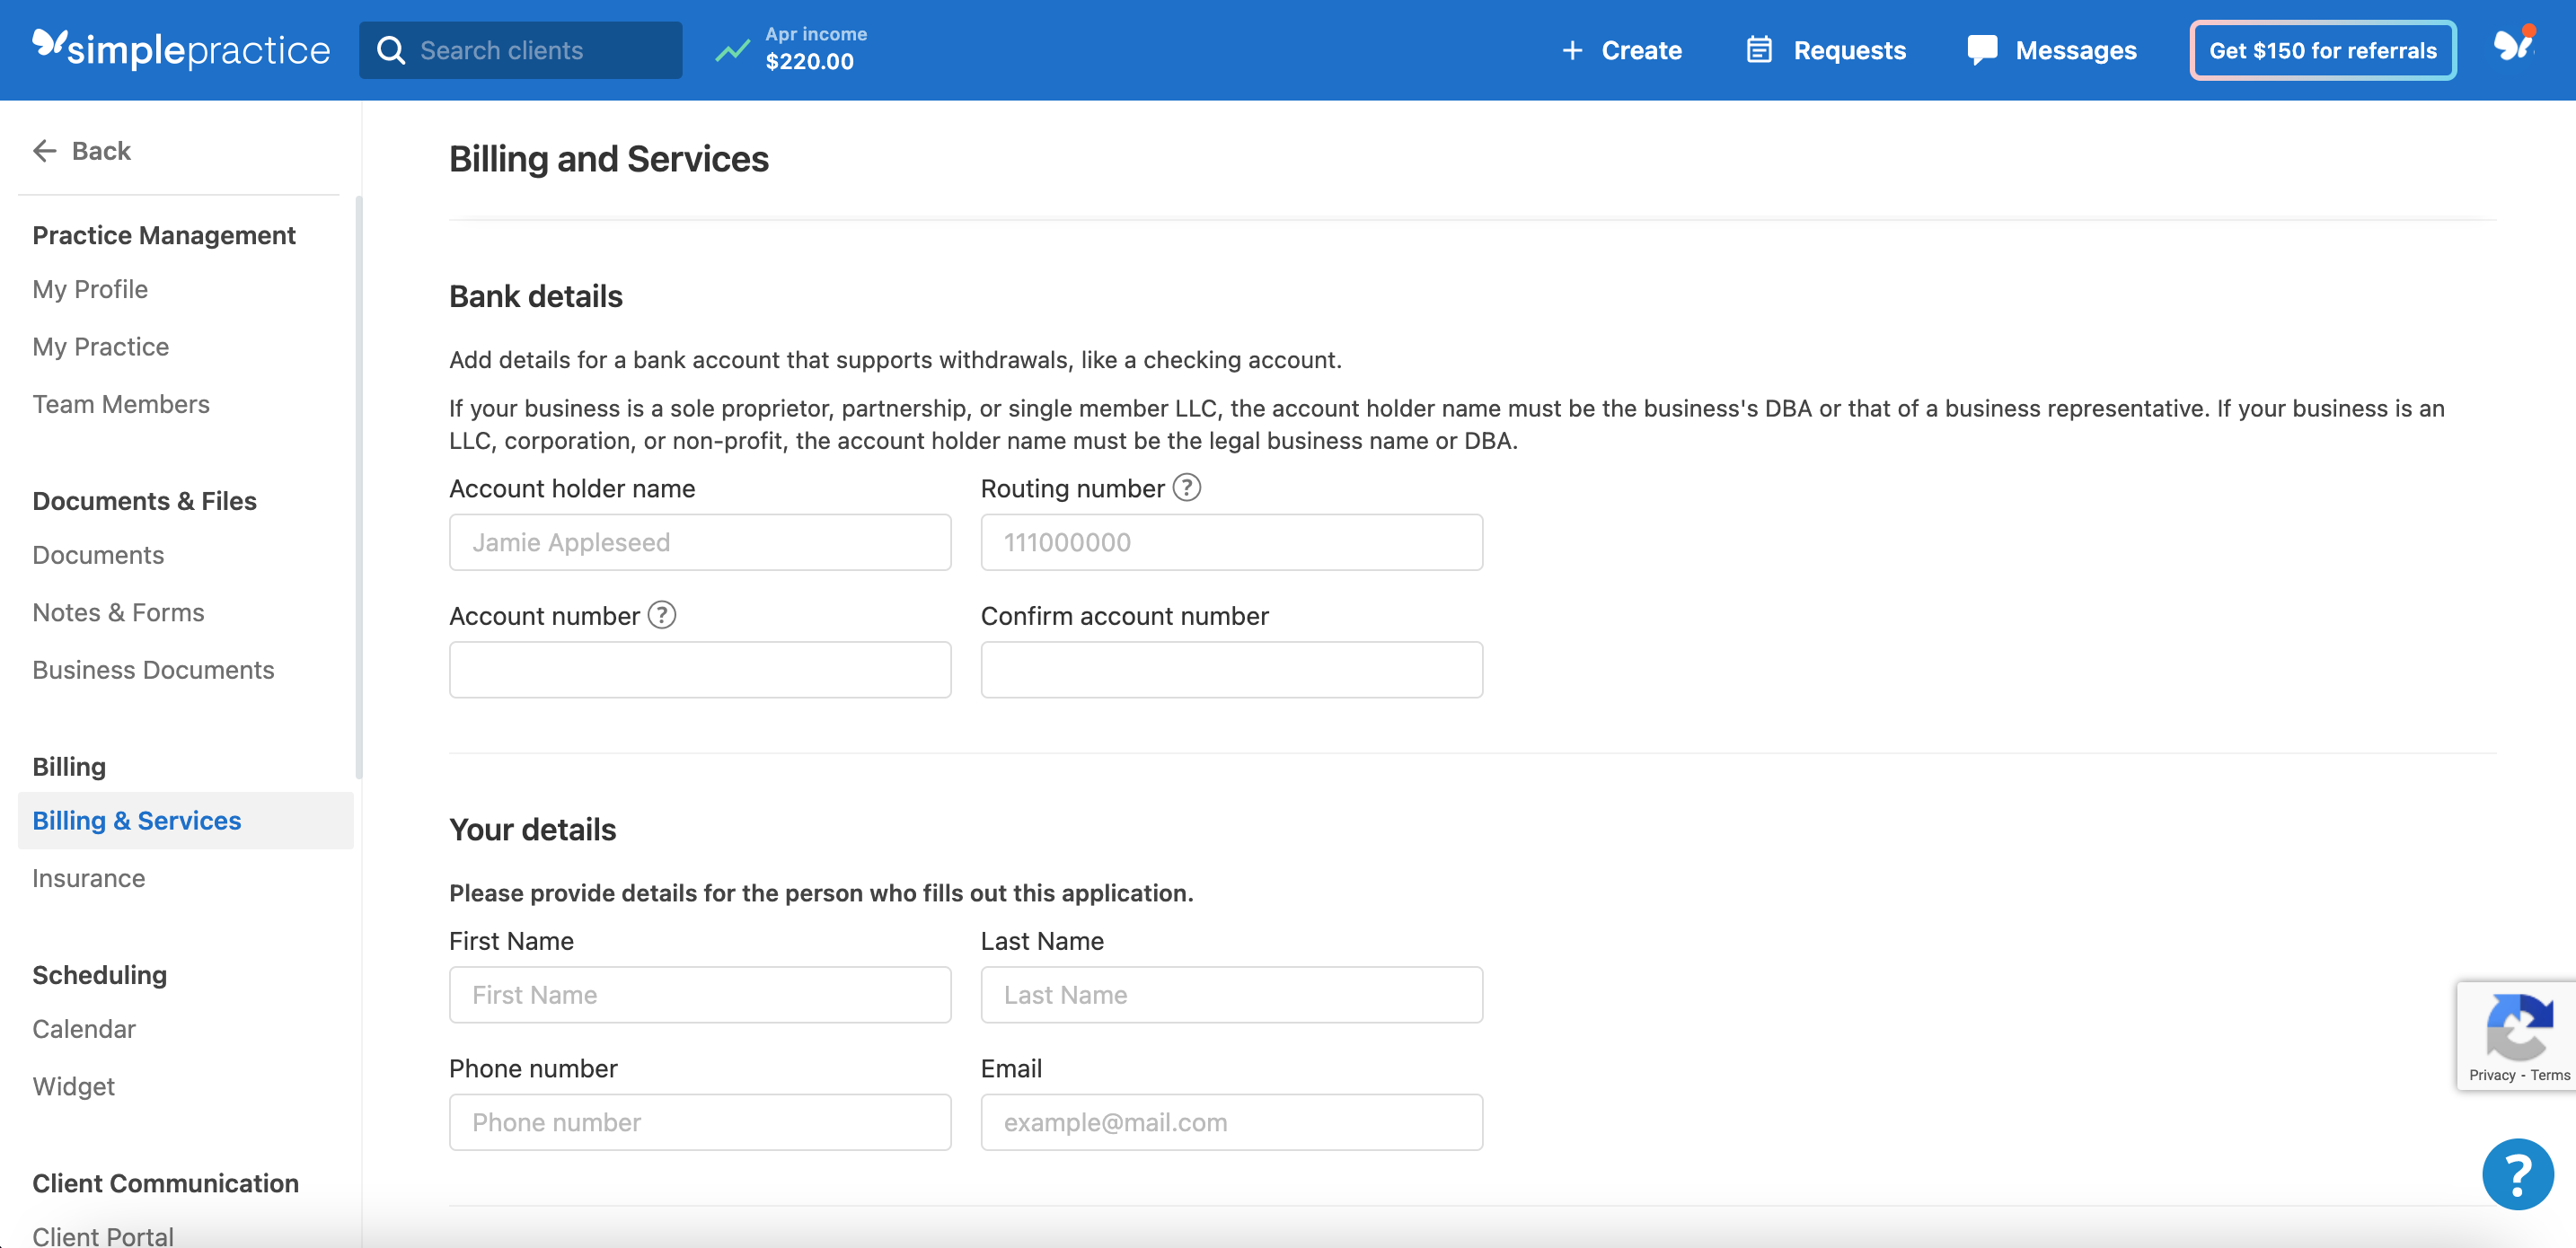
Task: Open Messages via the chat bubble icon
Action: [1983, 49]
